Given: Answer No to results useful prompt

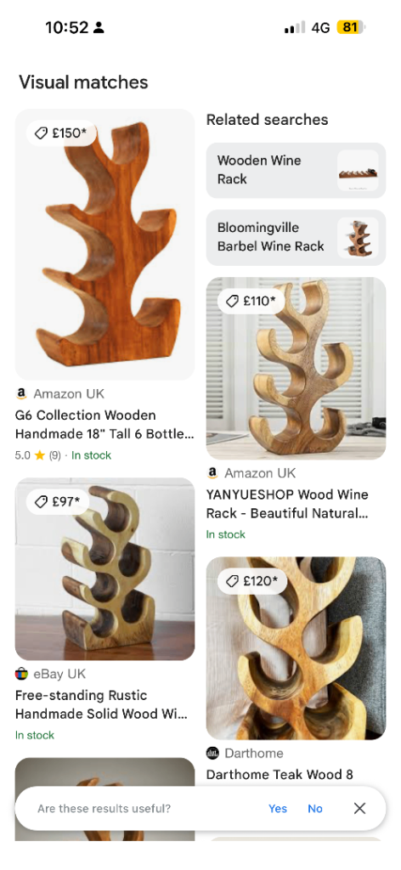Looking at the screenshot, I should pos(315,809).
